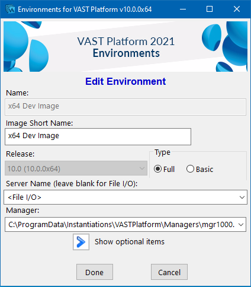Click the Cancel button

click(x=169, y=272)
